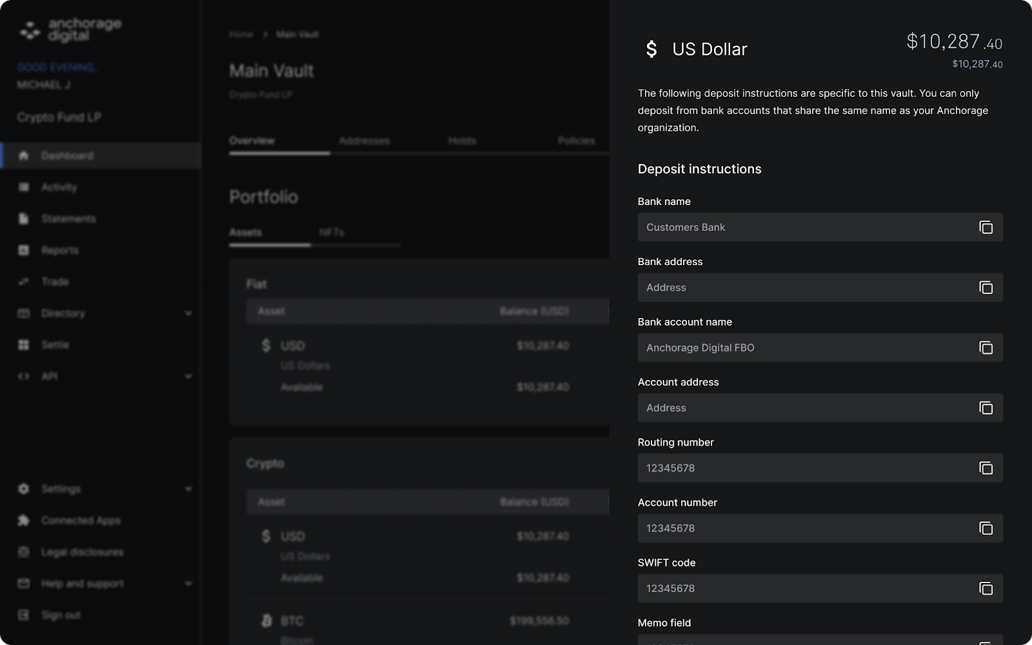Click the SWIFT code field
1032x645 pixels.
pyautogui.click(x=820, y=588)
